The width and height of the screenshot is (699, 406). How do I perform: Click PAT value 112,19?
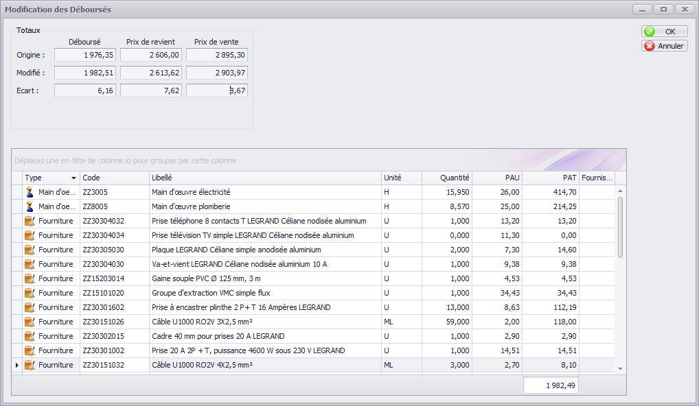coord(551,307)
